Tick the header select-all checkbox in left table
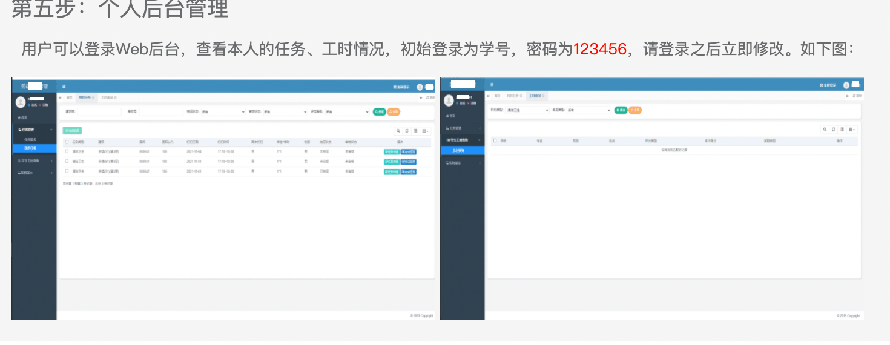The image size is (890, 345). (67, 142)
